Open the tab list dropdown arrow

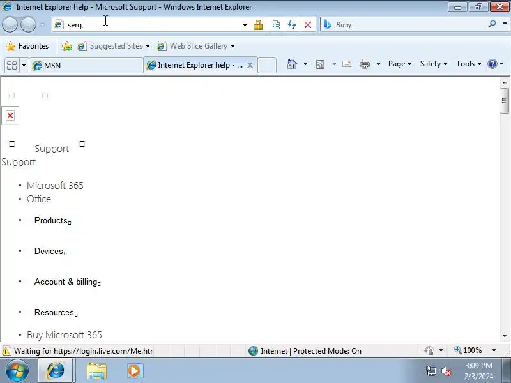(x=24, y=66)
